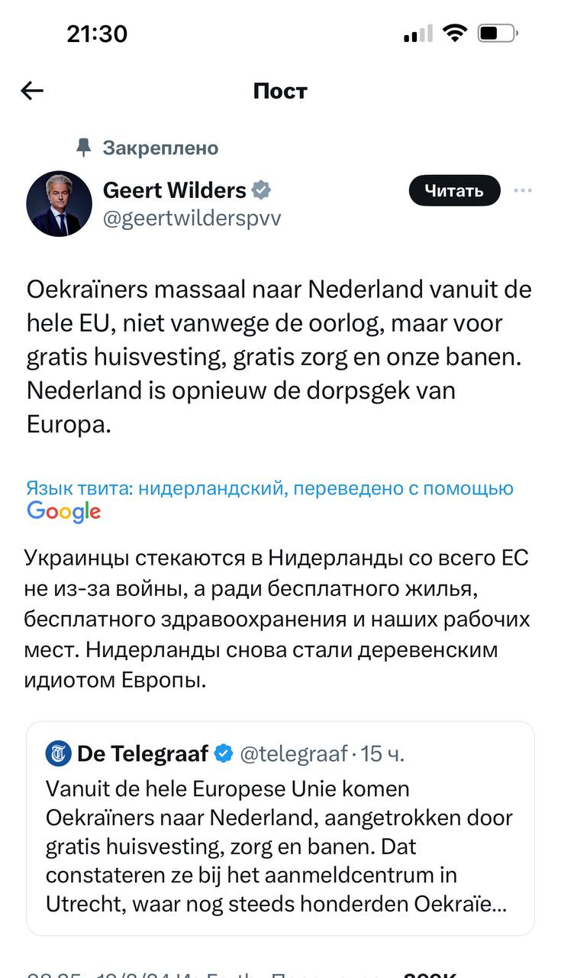Click the pin icon next to Закреплено
The image size is (561, 978).
pyautogui.click(x=84, y=147)
